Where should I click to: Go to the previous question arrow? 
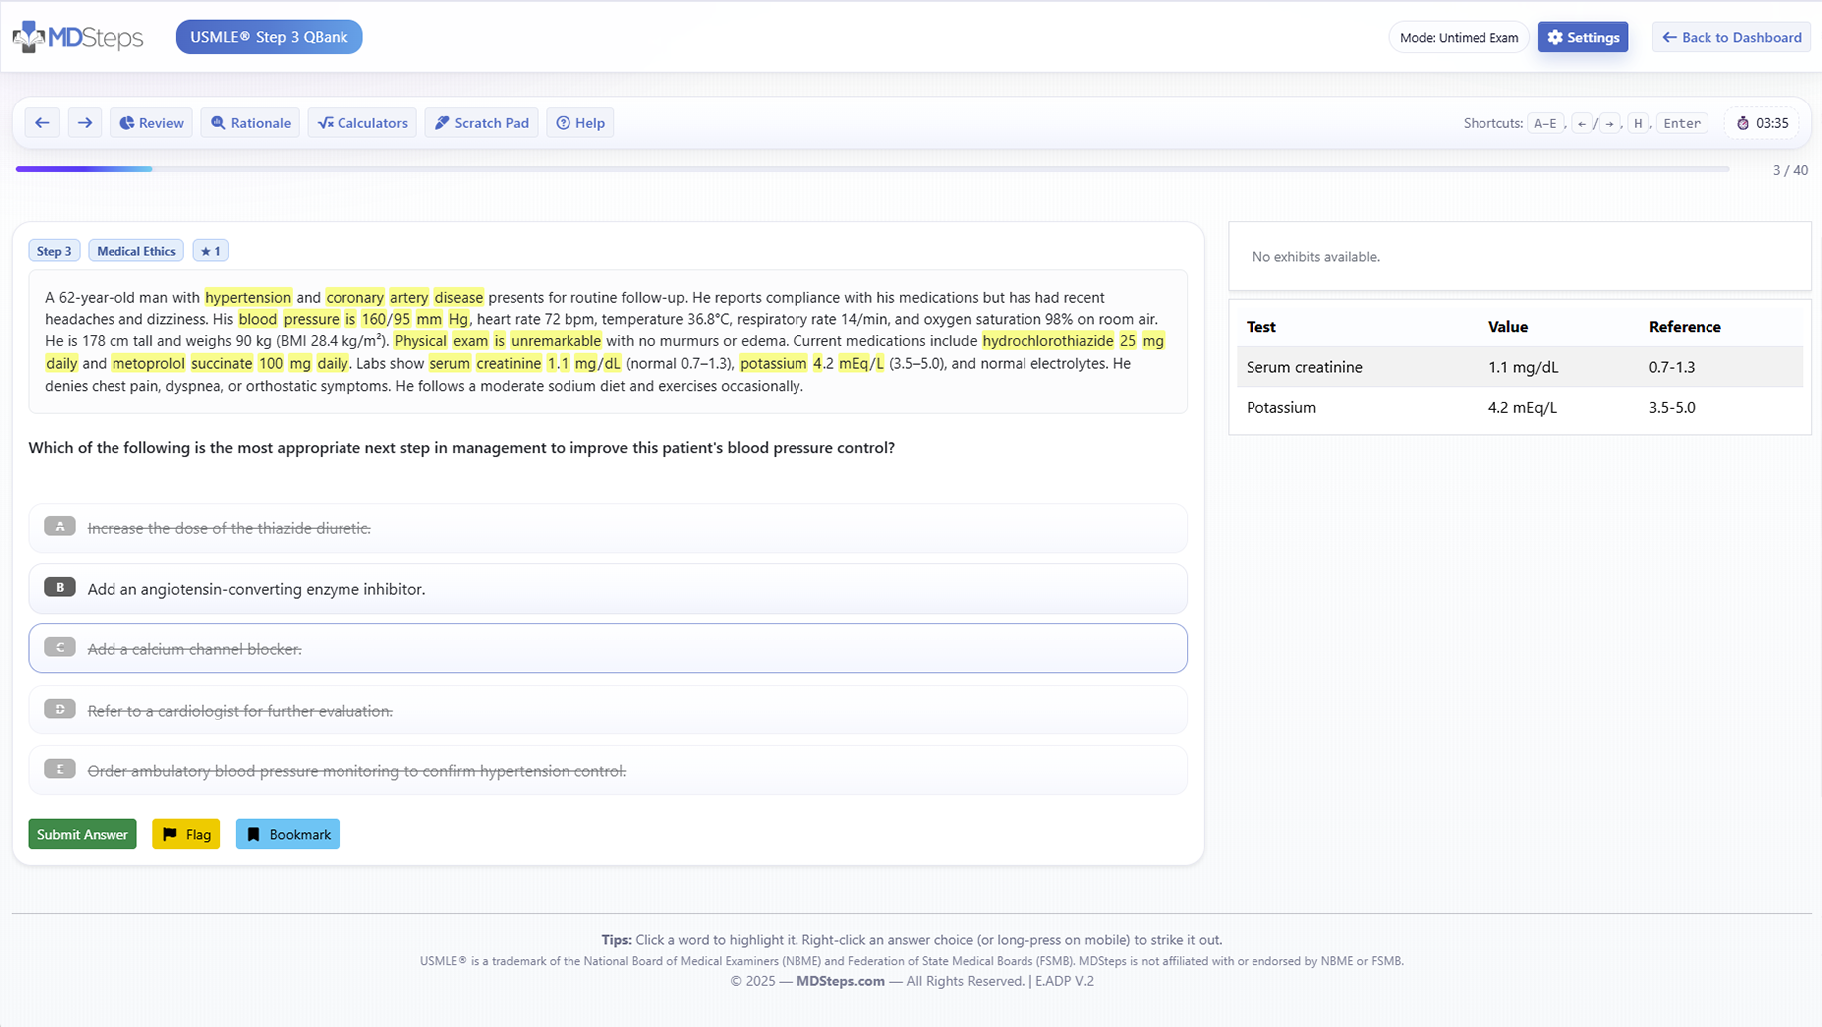coord(41,122)
